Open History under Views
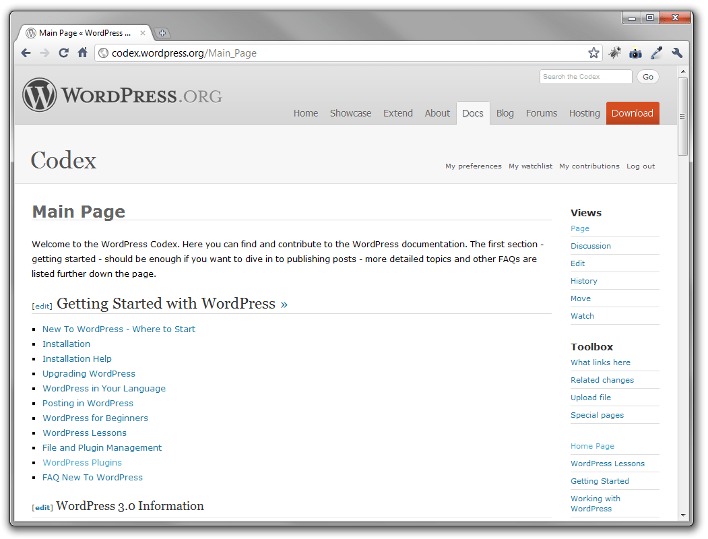 (584, 281)
